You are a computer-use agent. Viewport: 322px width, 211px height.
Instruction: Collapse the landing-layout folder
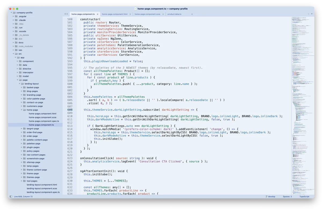point(19,84)
